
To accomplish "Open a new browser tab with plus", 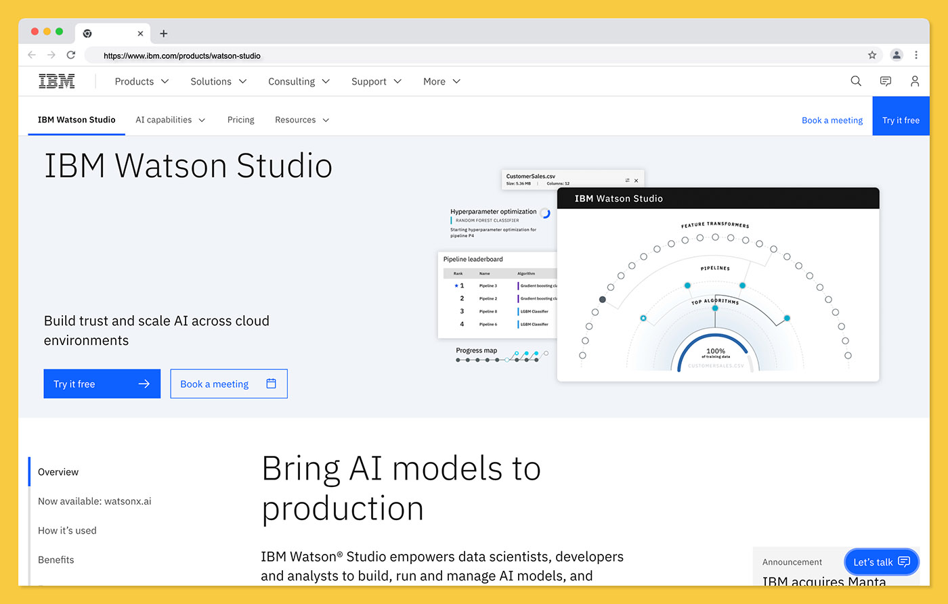I will click(x=163, y=33).
